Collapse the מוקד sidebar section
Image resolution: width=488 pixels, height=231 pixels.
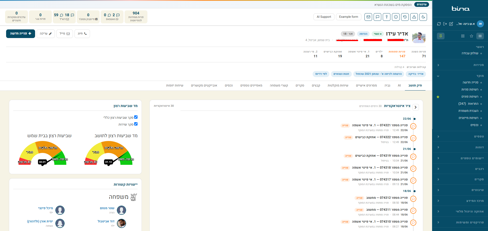460,76
